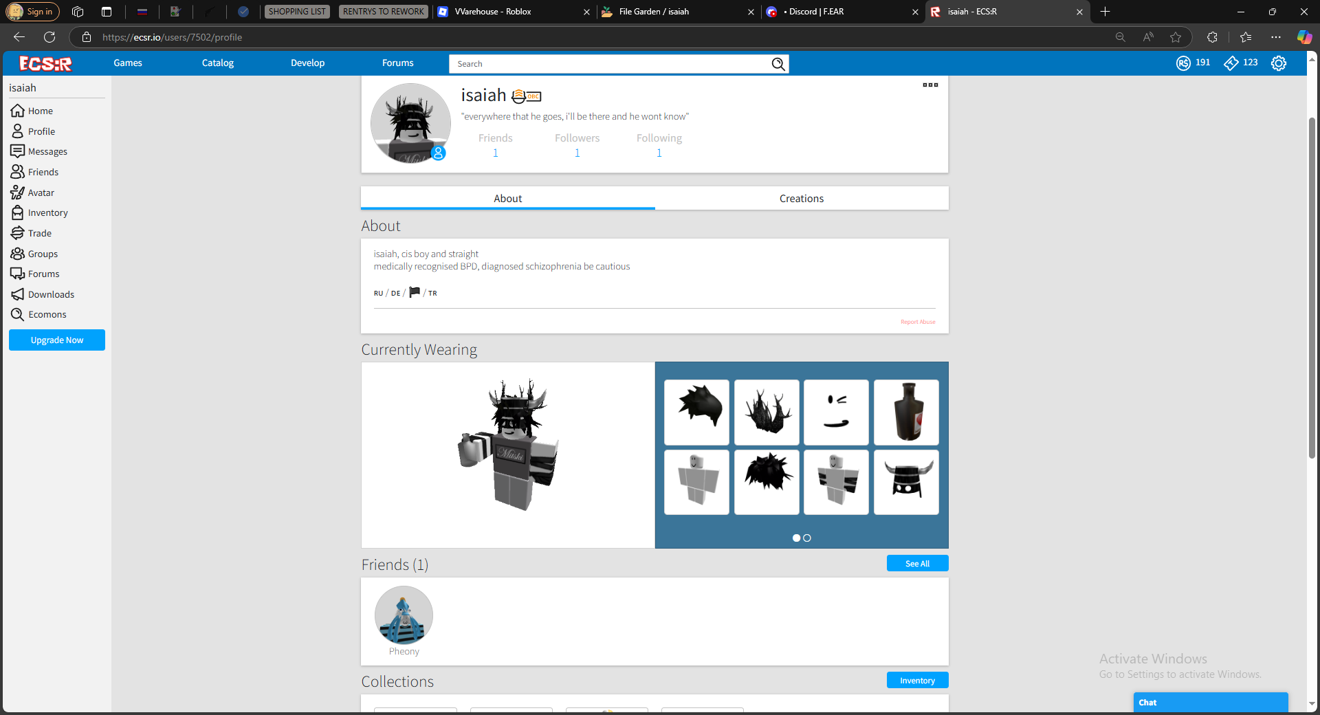Click the Home icon in sidebar
This screenshot has height=715, width=1320.
17,111
